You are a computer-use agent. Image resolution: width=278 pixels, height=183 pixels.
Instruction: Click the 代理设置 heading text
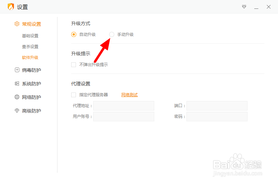click(x=81, y=84)
